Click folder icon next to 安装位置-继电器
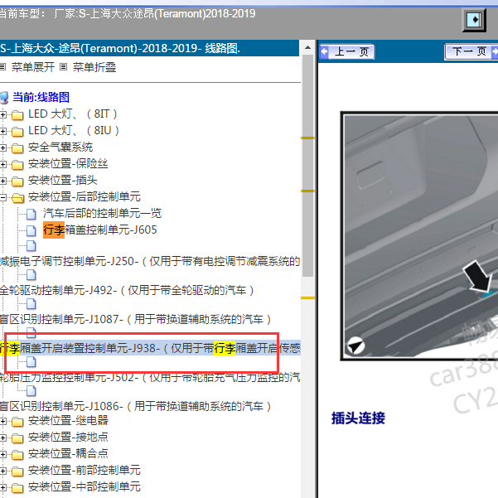This screenshot has height=498, width=498. point(17,422)
